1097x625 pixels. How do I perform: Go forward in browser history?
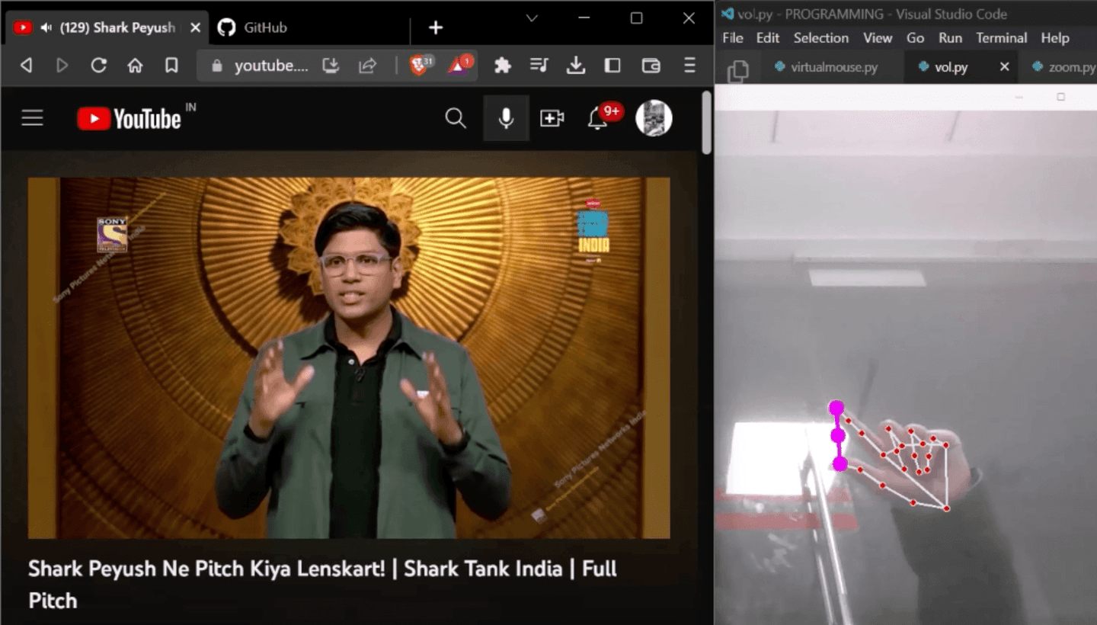click(62, 66)
